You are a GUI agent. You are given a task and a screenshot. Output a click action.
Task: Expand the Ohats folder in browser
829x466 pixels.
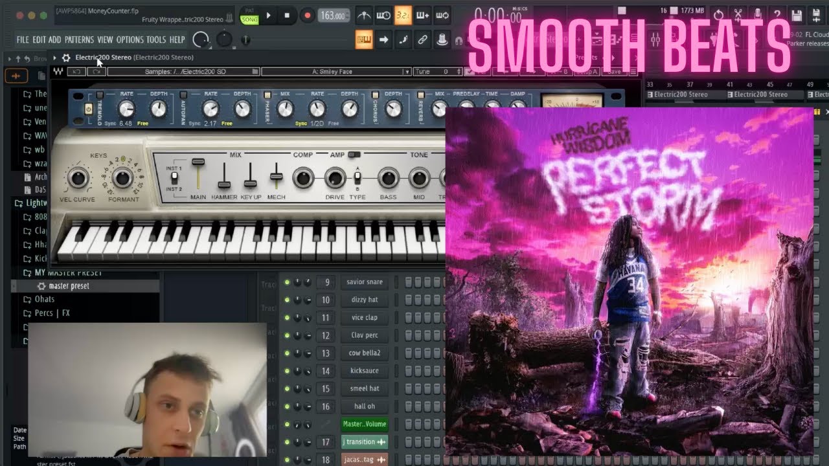pyautogui.click(x=39, y=300)
